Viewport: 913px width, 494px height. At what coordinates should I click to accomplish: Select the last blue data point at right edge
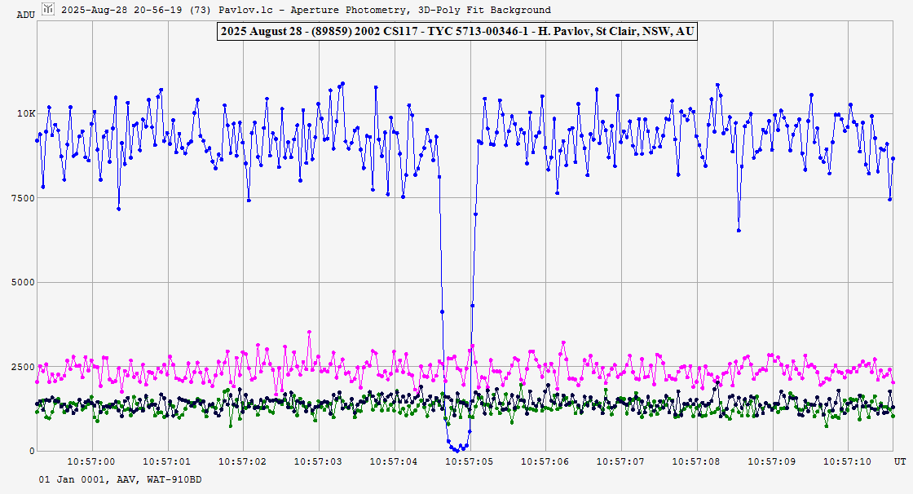(x=893, y=158)
